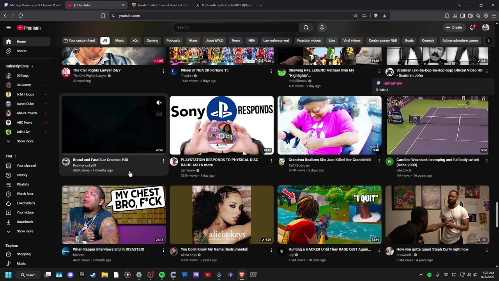Unmute the Brutal Car Crashes preview
Image resolution: width=499 pixels, height=281 pixels.
tap(159, 103)
